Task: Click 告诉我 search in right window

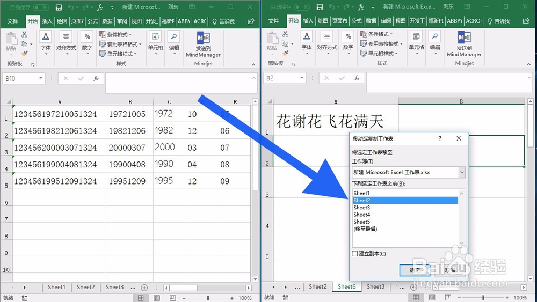Action: point(499,21)
